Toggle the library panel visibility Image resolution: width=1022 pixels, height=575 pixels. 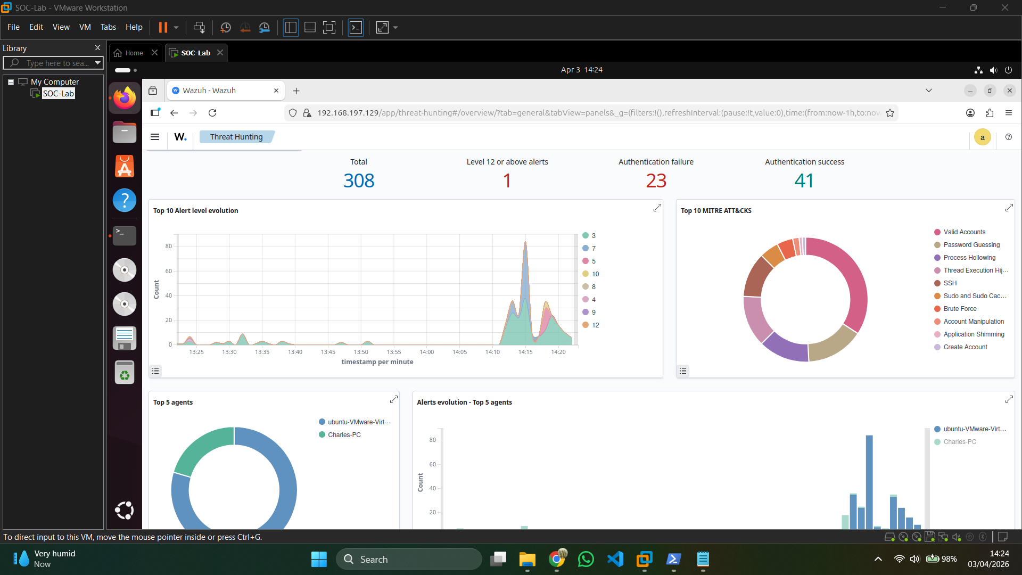click(291, 27)
